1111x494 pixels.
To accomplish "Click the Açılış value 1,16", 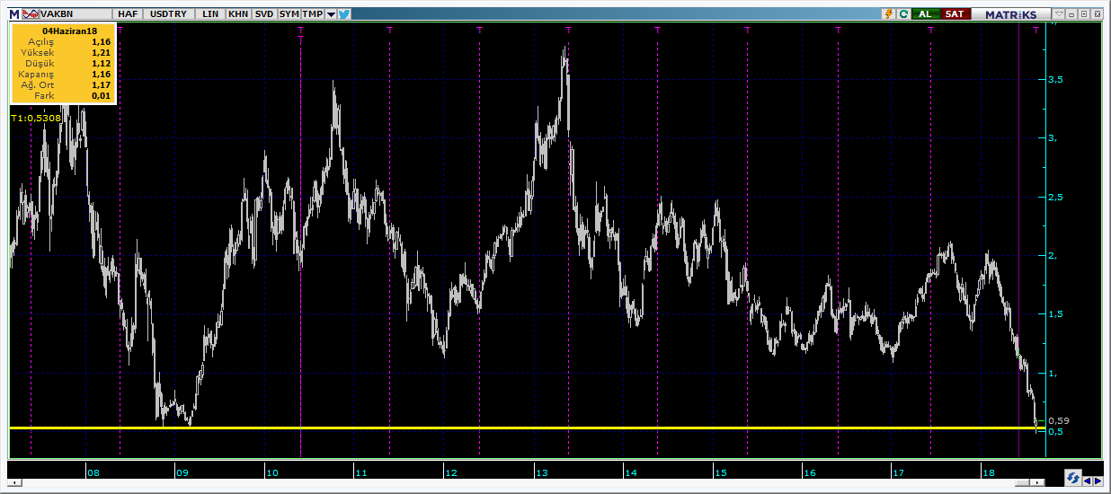I will [101, 41].
